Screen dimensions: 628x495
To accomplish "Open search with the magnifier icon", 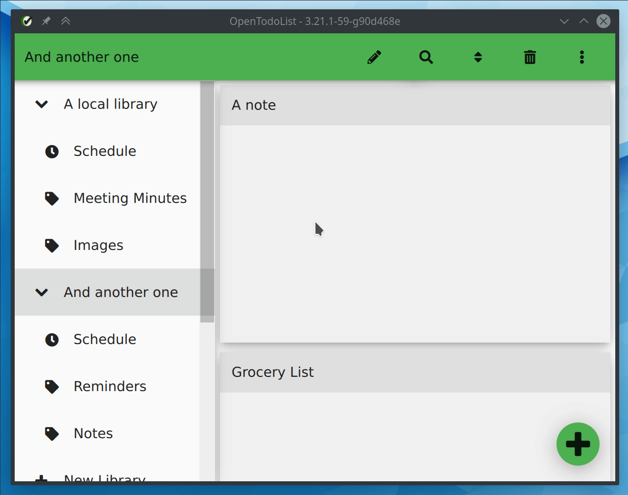I will 426,57.
